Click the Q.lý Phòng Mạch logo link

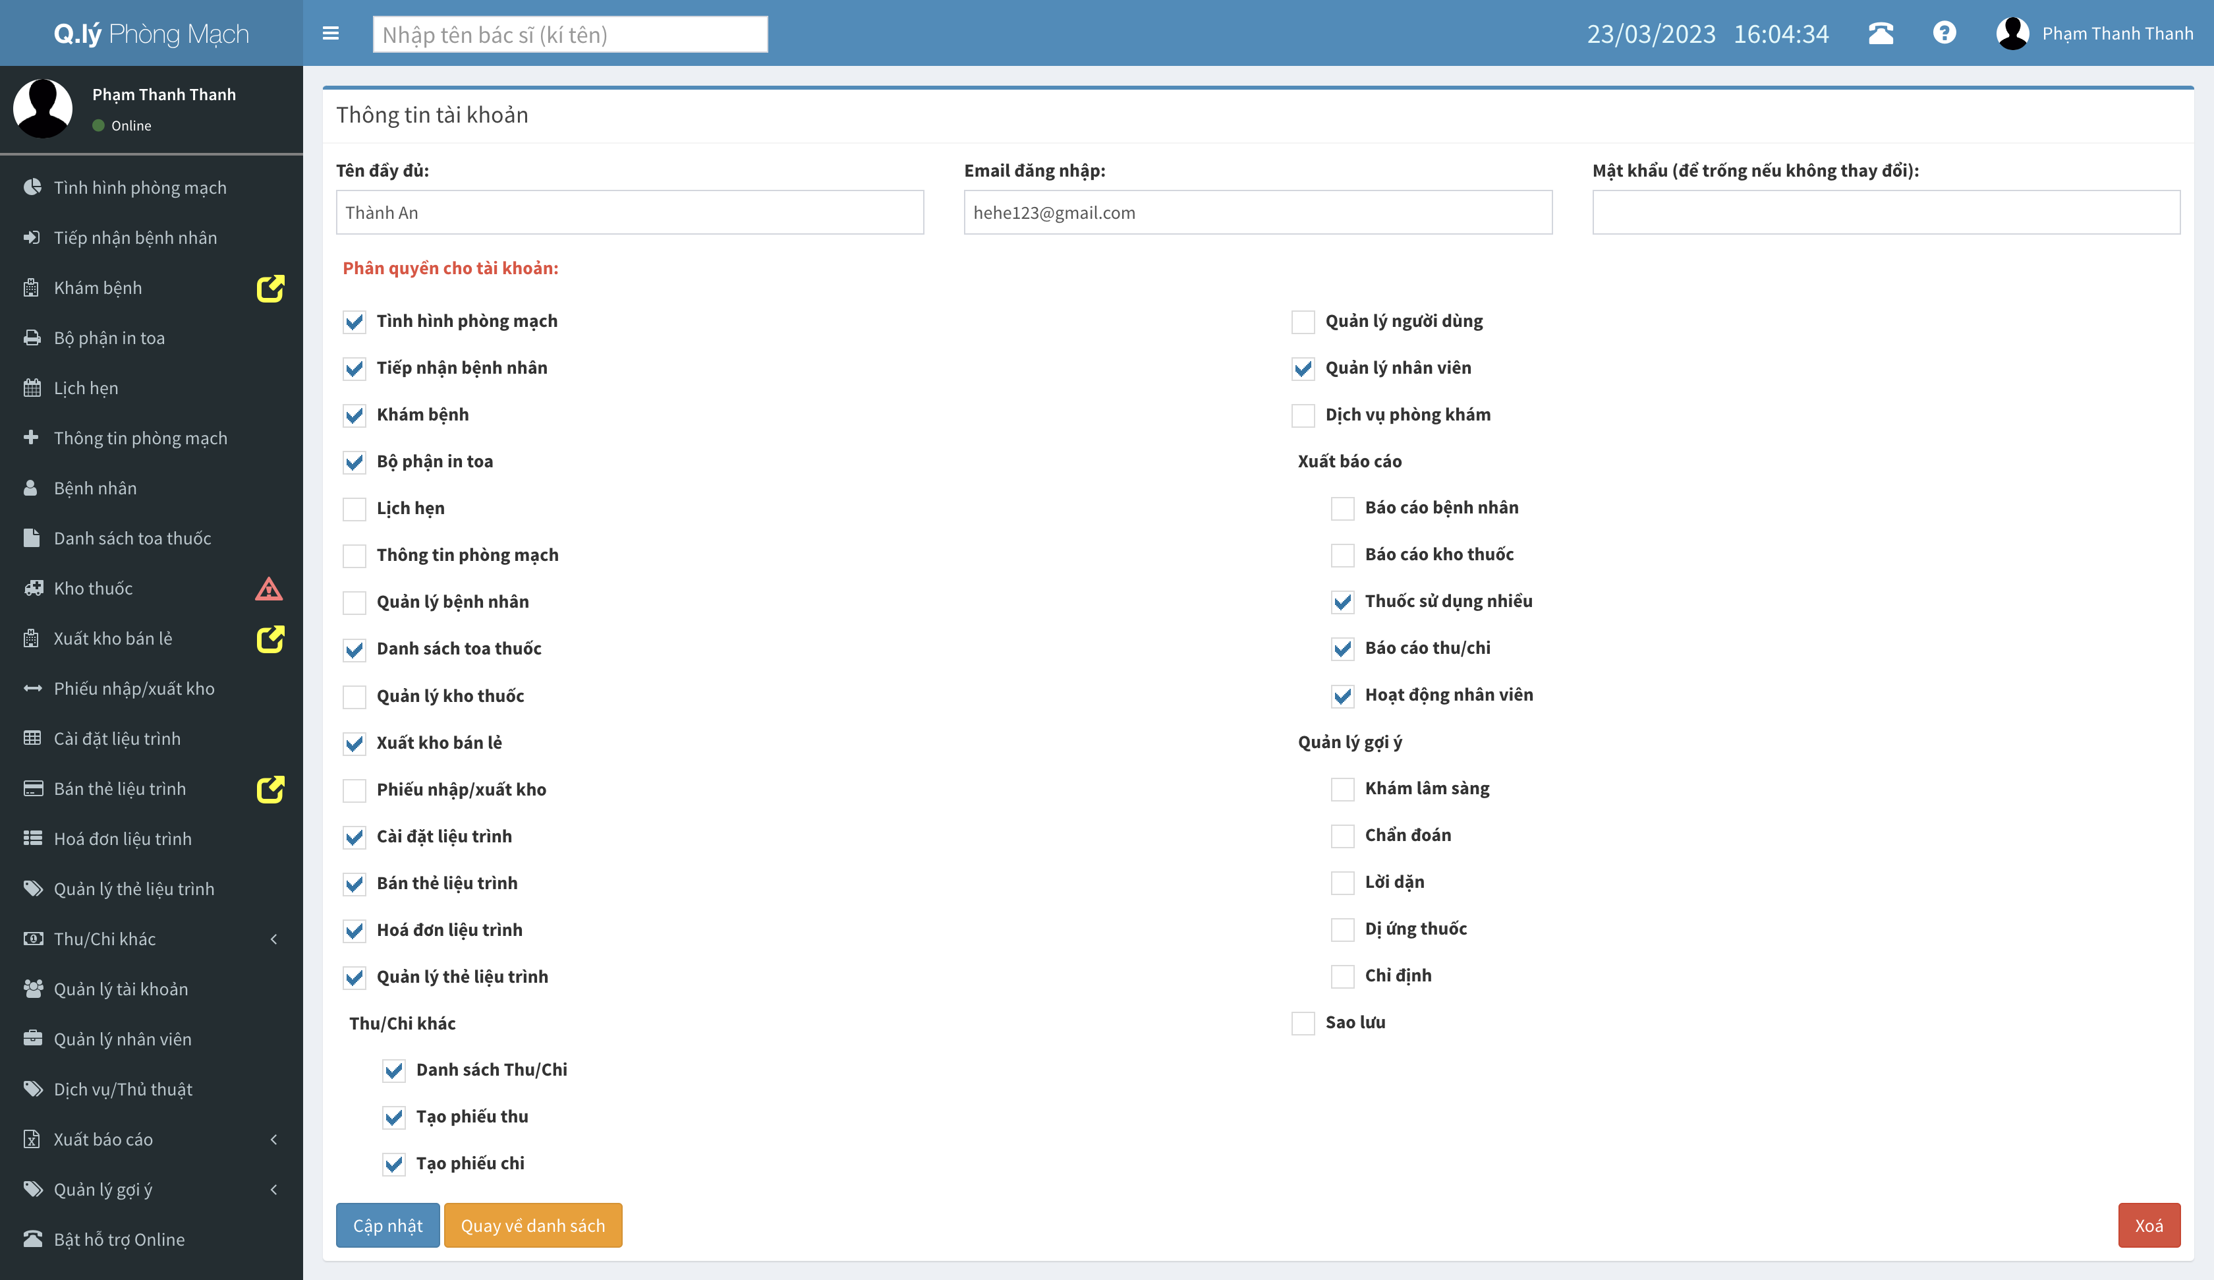151,34
